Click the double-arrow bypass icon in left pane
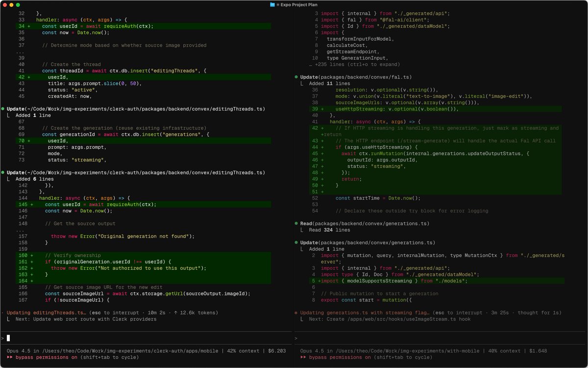The image size is (588, 368). click(x=10, y=357)
